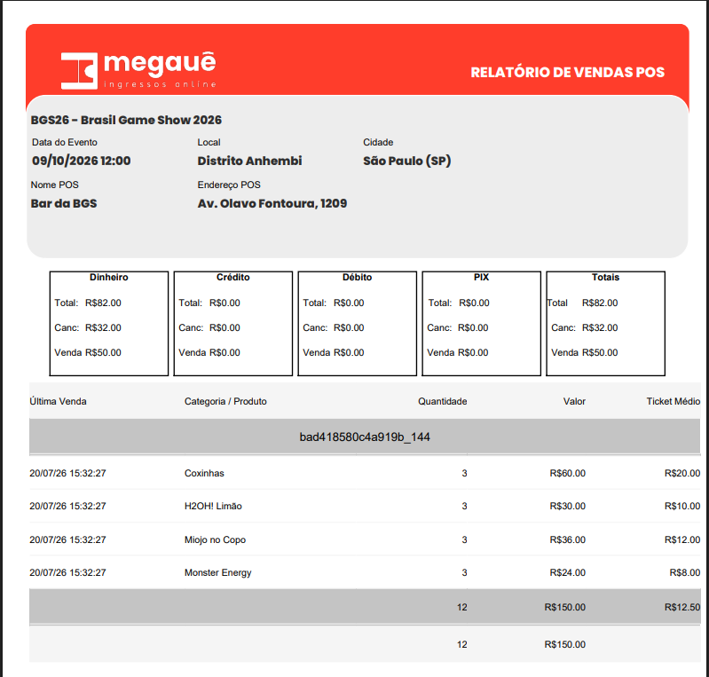Click the Crédito summary box header
This screenshot has width=709, height=677.
(232, 277)
